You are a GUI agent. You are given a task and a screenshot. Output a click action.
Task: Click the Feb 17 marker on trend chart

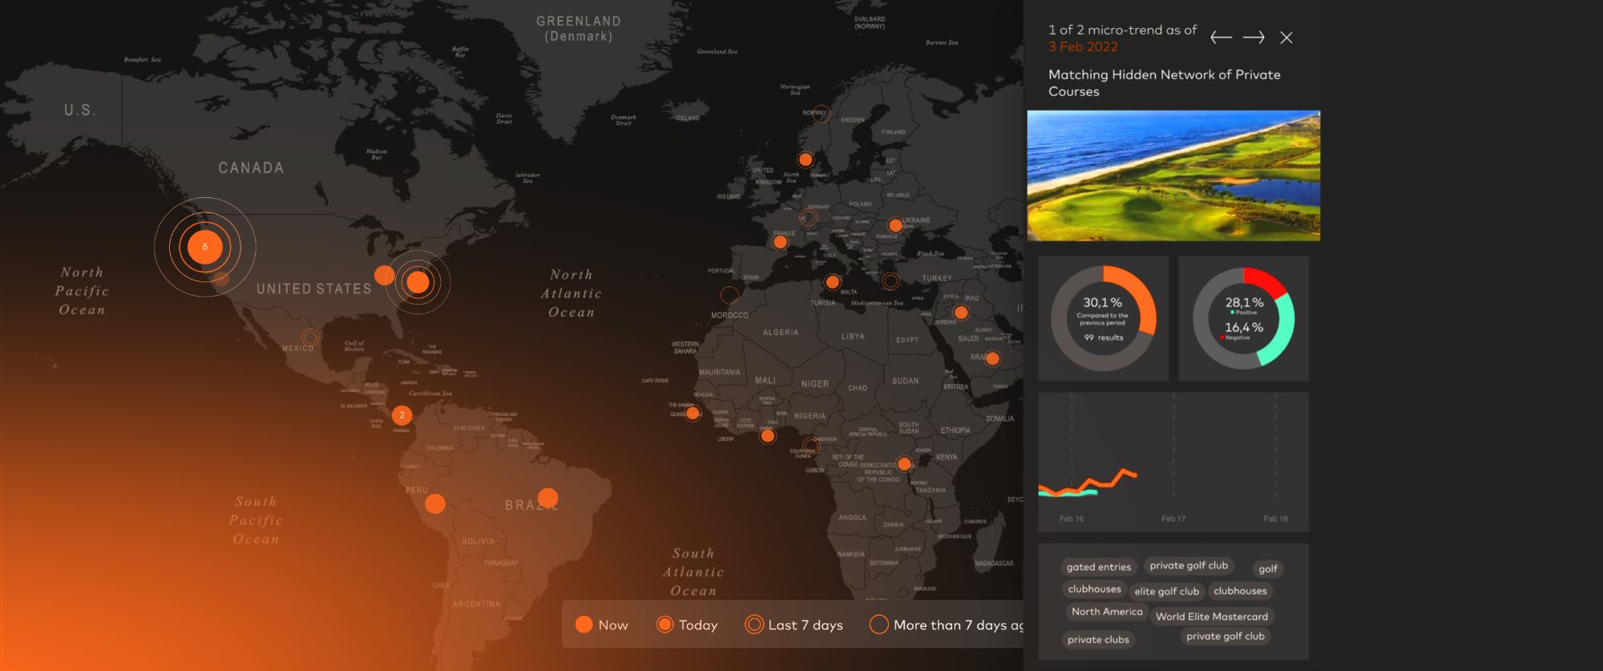point(1173,518)
